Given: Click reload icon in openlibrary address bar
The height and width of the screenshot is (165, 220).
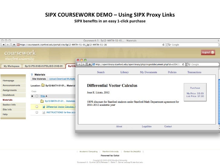Looking at the screenshot, I should point(183,64).
